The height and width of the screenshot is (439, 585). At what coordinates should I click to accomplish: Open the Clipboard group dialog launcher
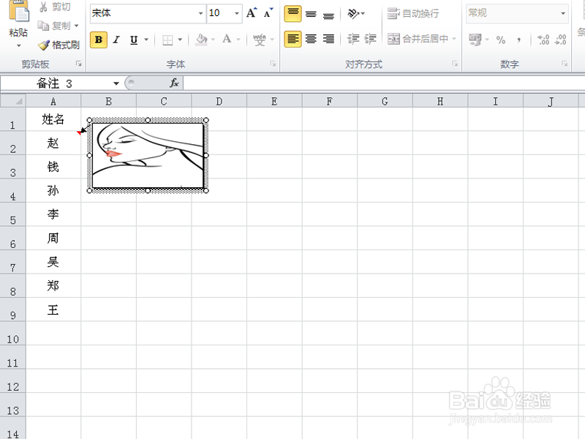(x=79, y=64)
